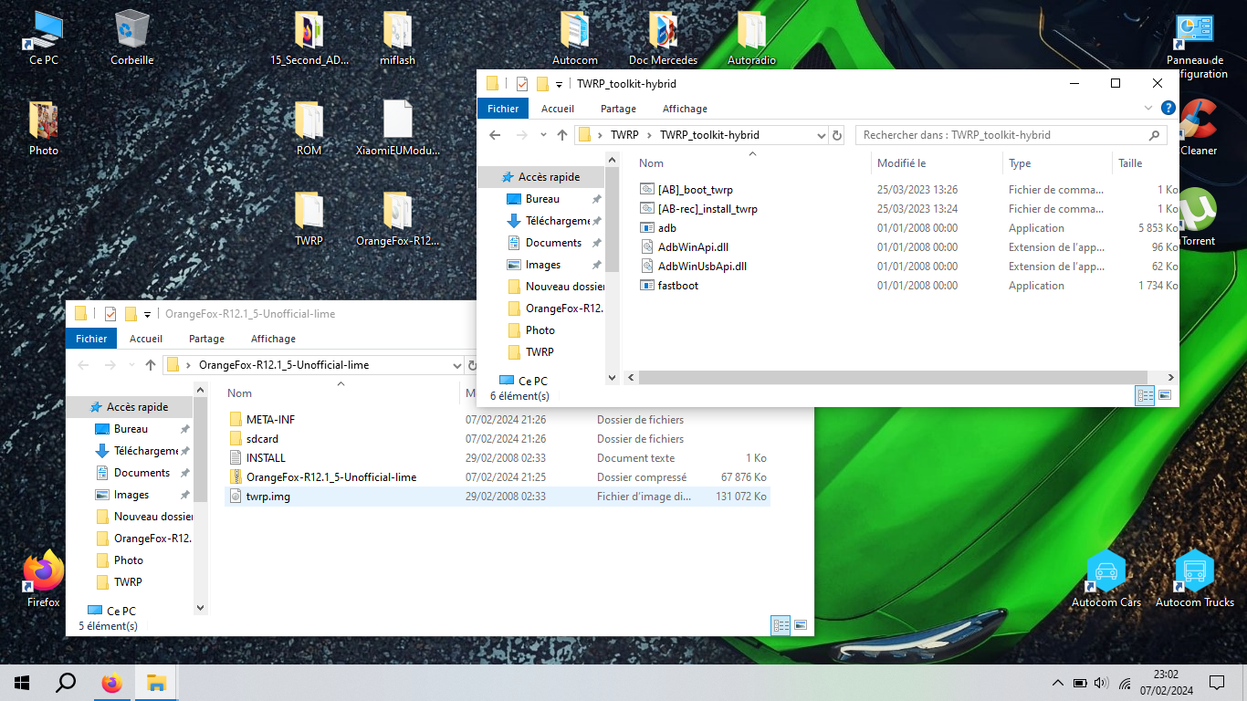This screenshot has width=1247, height=701.
Task: Show hidden system tray icons
Action: 1057,683
